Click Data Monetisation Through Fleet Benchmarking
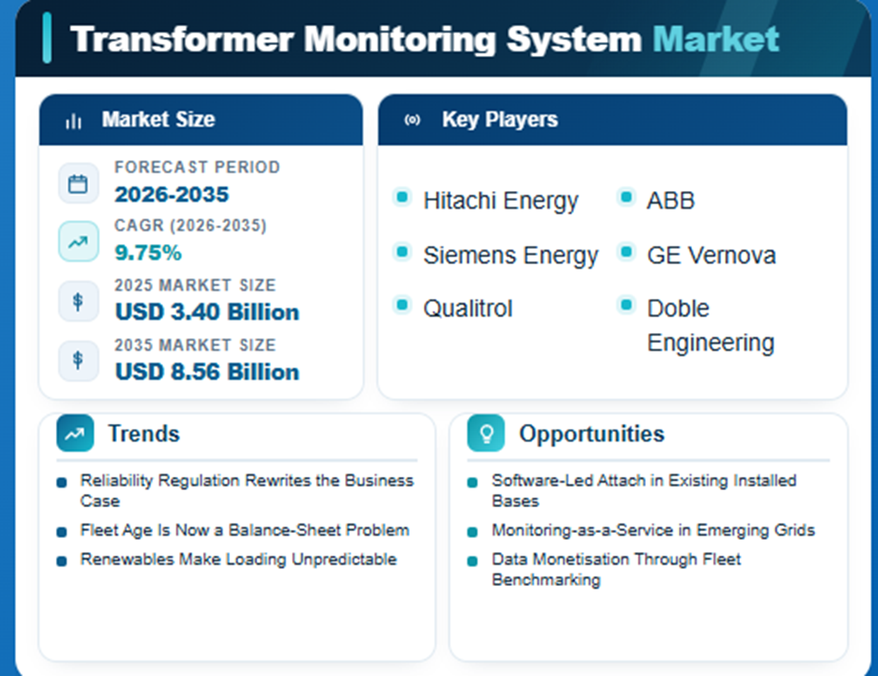The height and width of the screenshot is (676, 878). [616, 569]
